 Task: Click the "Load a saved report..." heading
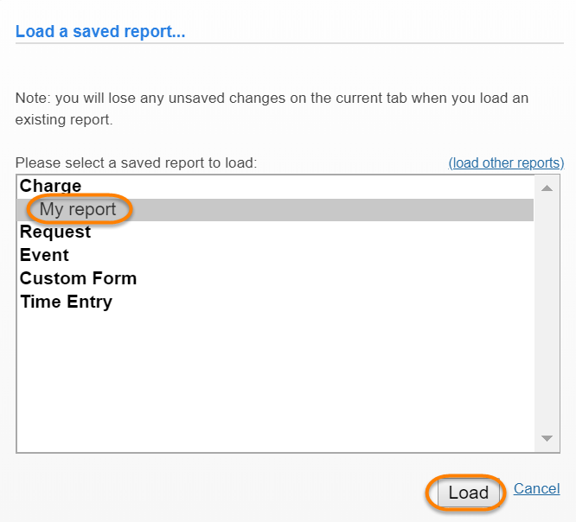pos(100,32)
